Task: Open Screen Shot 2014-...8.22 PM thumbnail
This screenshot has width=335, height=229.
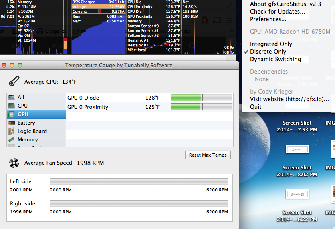Action: (x=297, y=194)
